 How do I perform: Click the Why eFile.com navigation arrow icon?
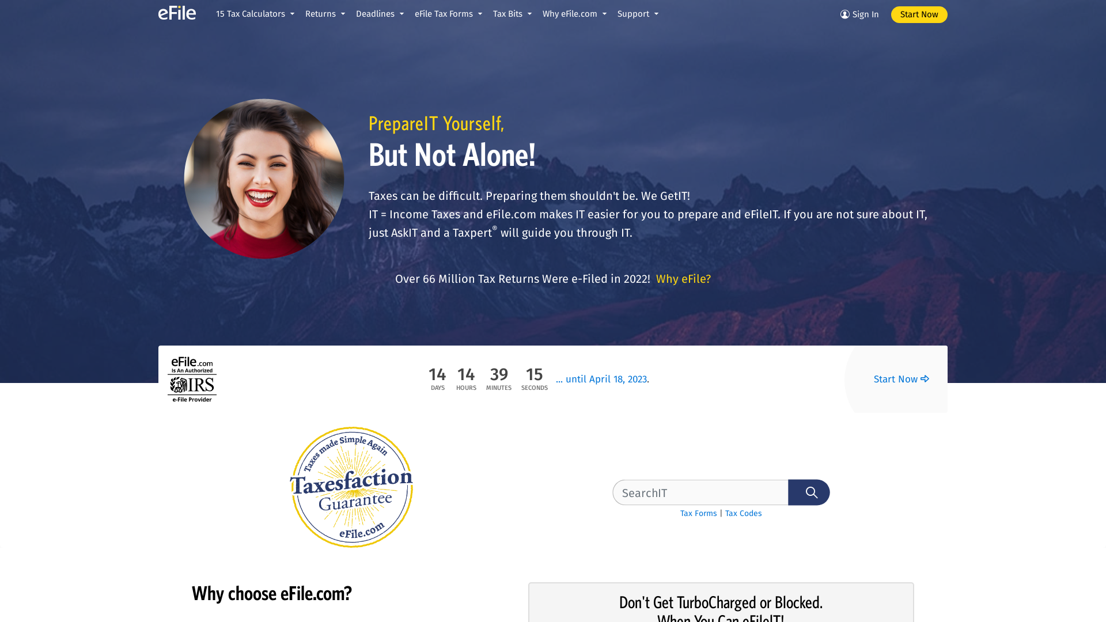[604, 14]
